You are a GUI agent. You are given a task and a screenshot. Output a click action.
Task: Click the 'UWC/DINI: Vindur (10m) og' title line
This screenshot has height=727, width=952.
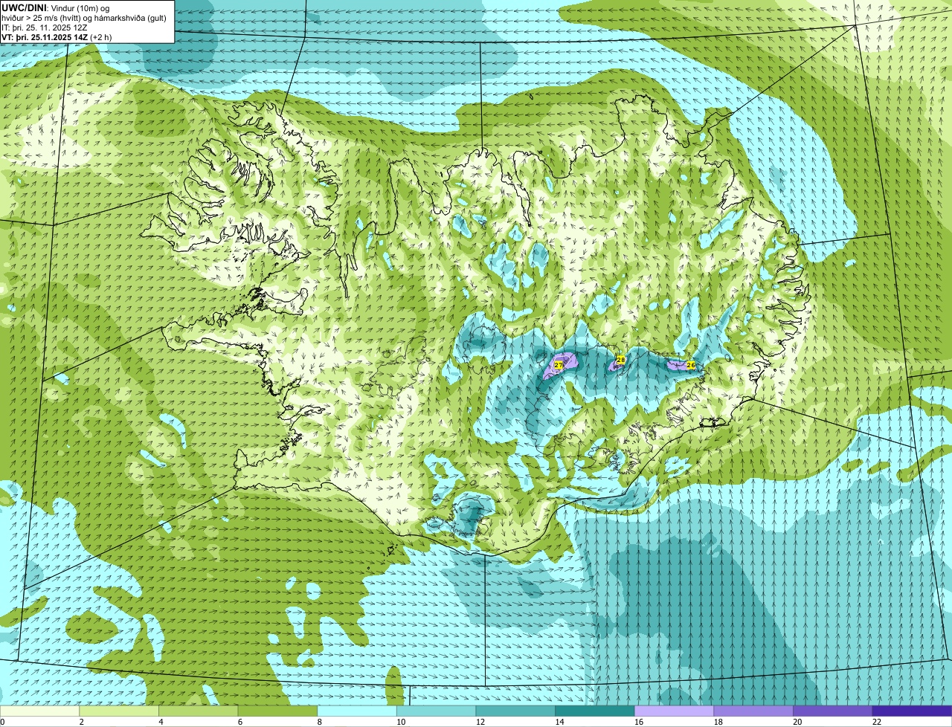point(56,7)
